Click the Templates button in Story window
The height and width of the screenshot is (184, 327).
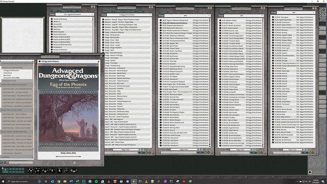coord(163,12)
